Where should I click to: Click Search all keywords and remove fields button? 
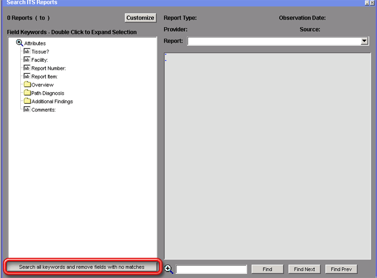click(x=82, y=267)
